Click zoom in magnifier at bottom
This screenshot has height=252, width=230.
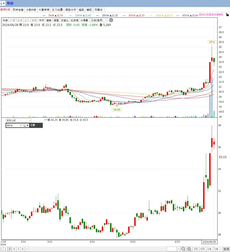pyautogui.click(x=189, y=249)
